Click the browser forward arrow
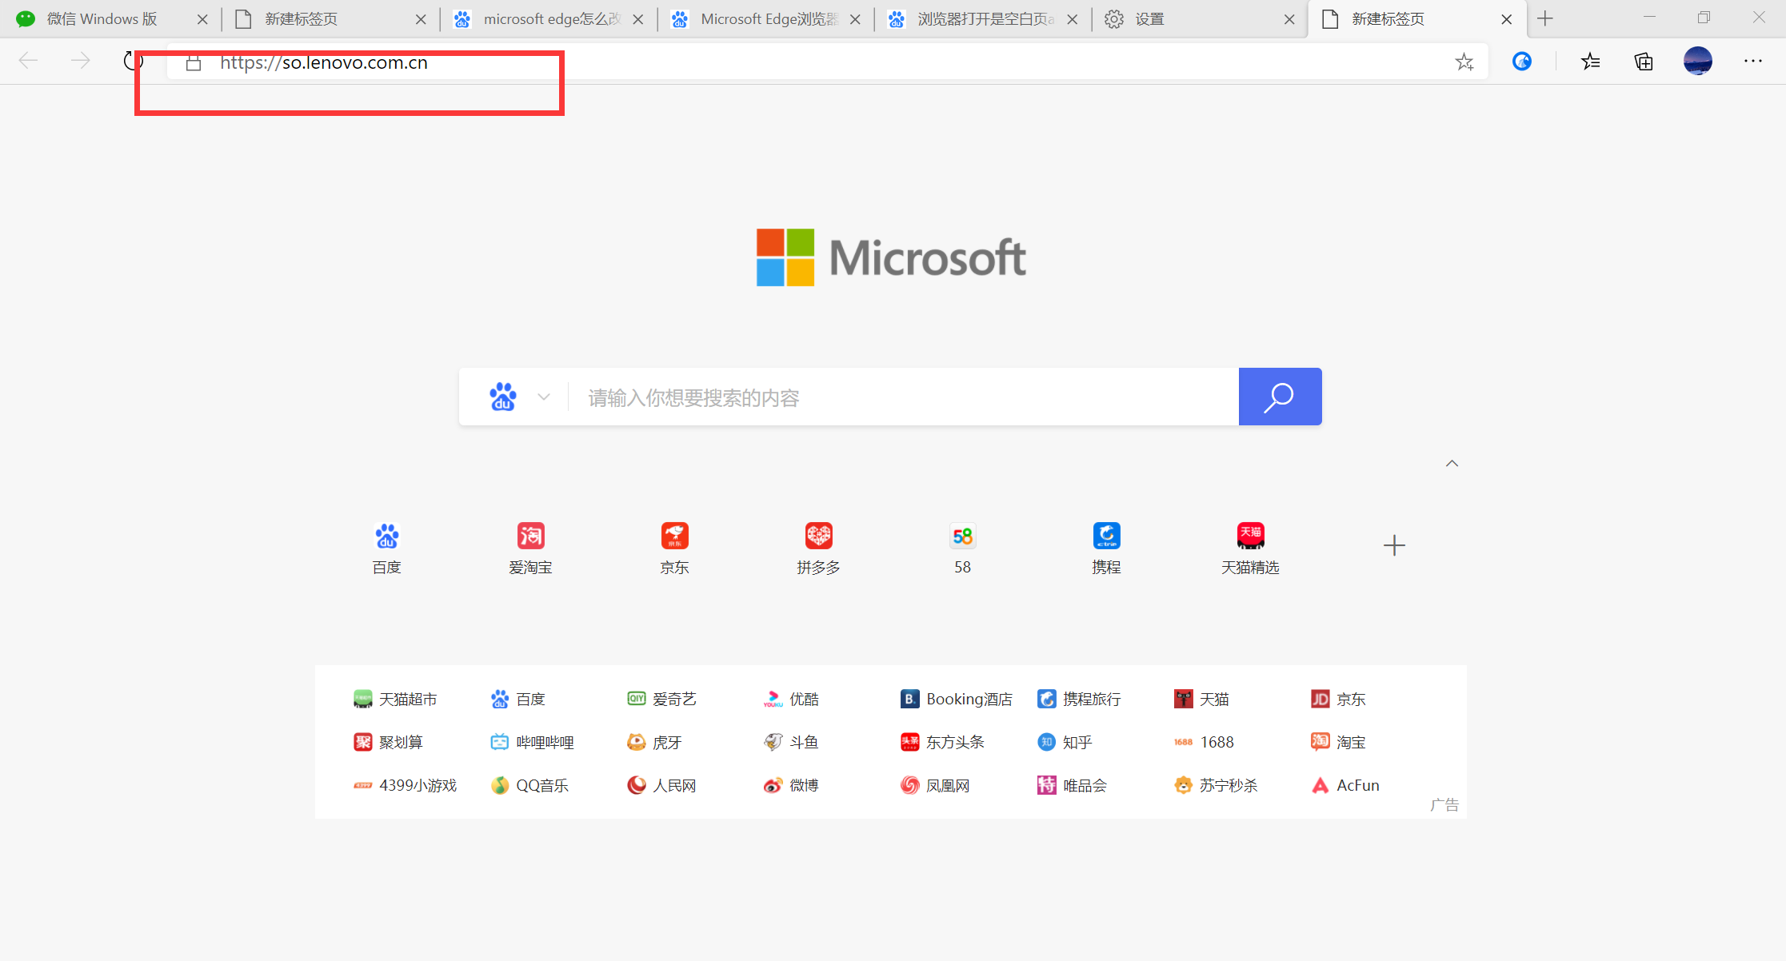The width and height of the screenshot is (1786, 961). point(81,61)
